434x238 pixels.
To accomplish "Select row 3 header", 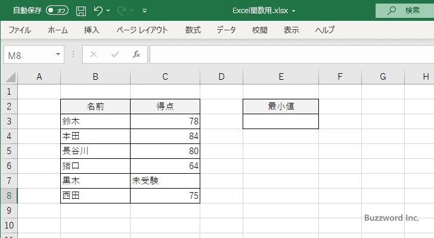I will pyautogui.click(x=9, y=121).
